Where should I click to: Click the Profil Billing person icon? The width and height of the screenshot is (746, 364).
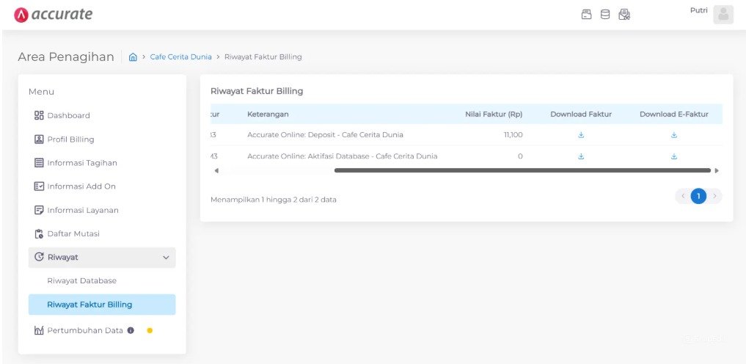point(39,139)
